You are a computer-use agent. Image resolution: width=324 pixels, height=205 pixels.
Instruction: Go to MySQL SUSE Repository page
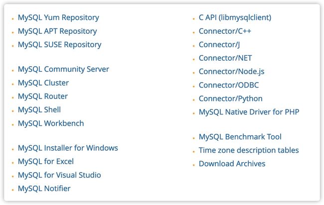click(59, 45)
